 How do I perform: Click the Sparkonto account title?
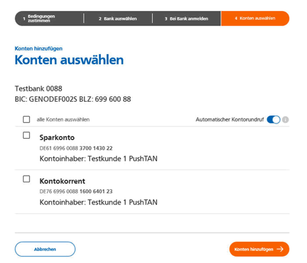click(57, 137)
